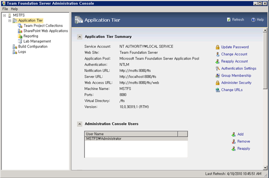Viewport: 269px width, 178px height.
Task: Select the MSTFS root label
Action: click(x=19, y=15)
